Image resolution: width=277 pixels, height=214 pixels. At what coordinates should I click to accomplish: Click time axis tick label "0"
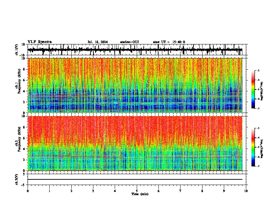click(28, 191)
